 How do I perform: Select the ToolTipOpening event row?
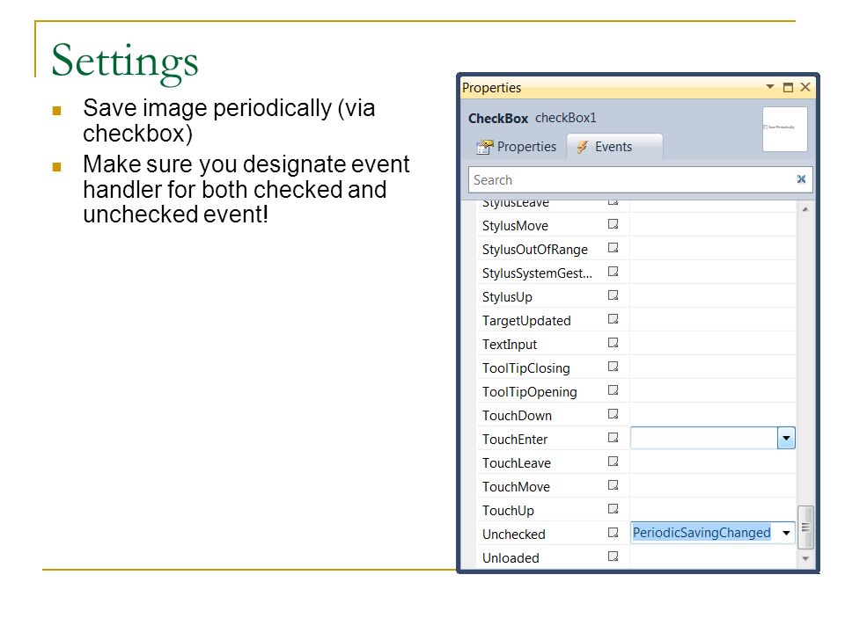click(x=636, y=391)
